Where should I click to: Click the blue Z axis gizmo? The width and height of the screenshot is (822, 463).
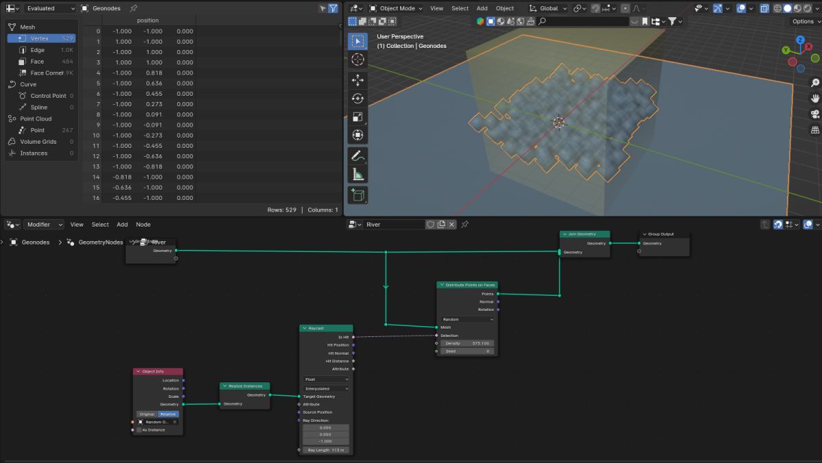click(800, 40)
